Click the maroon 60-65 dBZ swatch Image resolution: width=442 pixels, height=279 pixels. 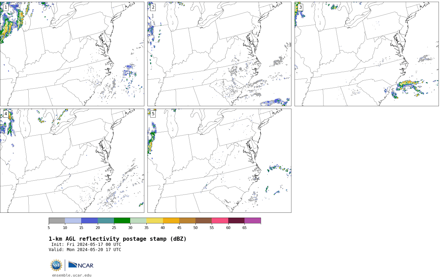236,220
